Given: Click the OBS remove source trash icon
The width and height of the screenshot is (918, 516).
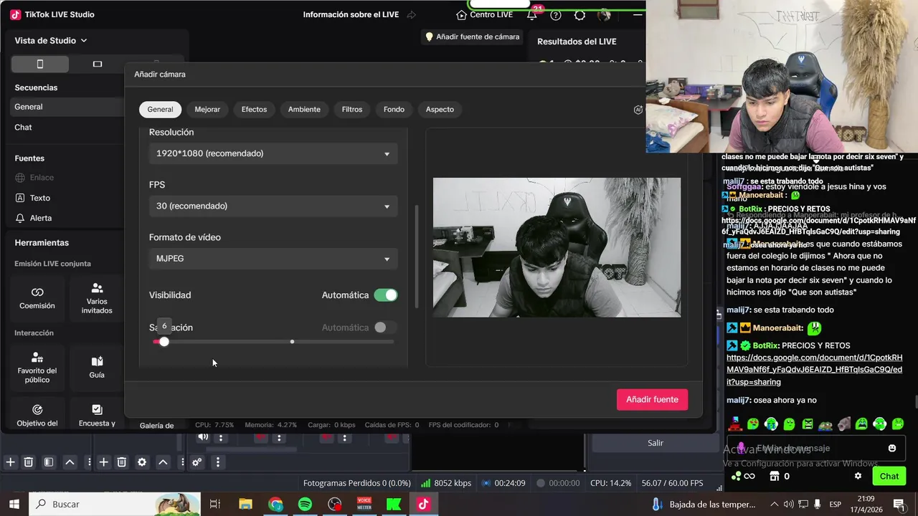Looking at the screenshot, I should coord(122,462).
